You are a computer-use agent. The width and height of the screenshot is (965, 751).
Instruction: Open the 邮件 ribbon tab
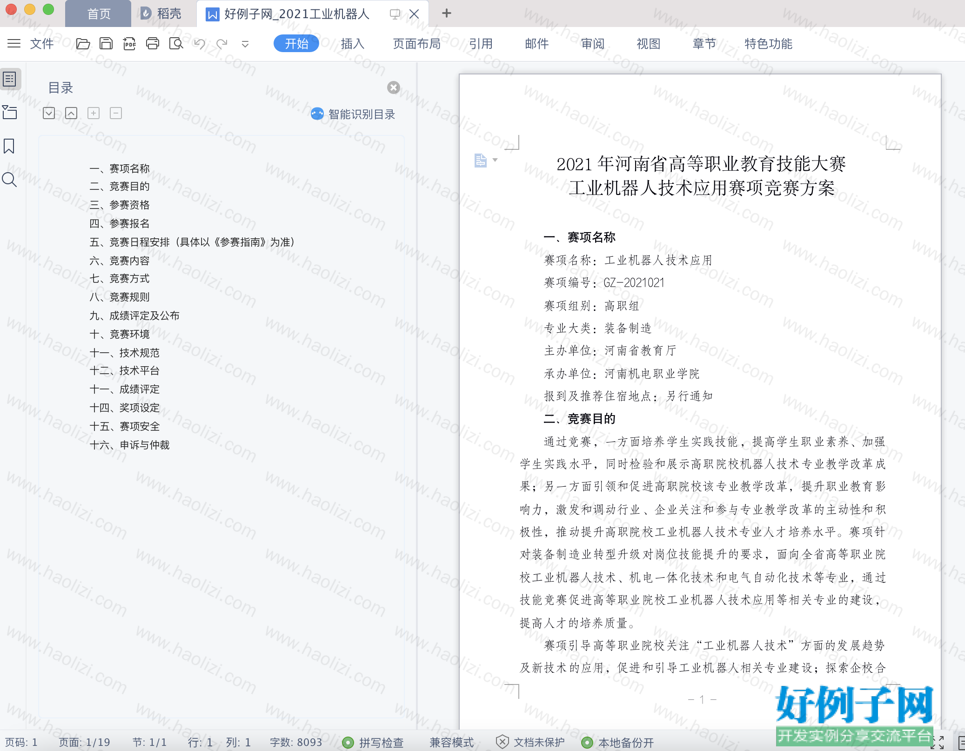536,44
